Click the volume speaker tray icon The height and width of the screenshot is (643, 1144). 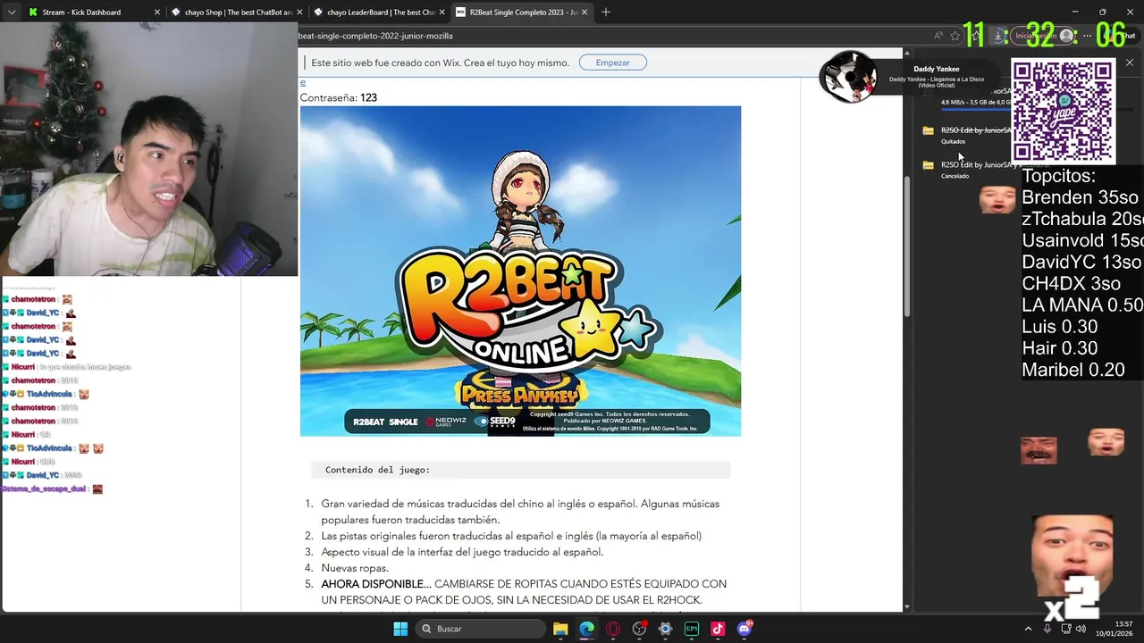(1081, 629)
